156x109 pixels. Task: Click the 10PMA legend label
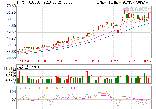pyautogui.click(x=113, y=2)
